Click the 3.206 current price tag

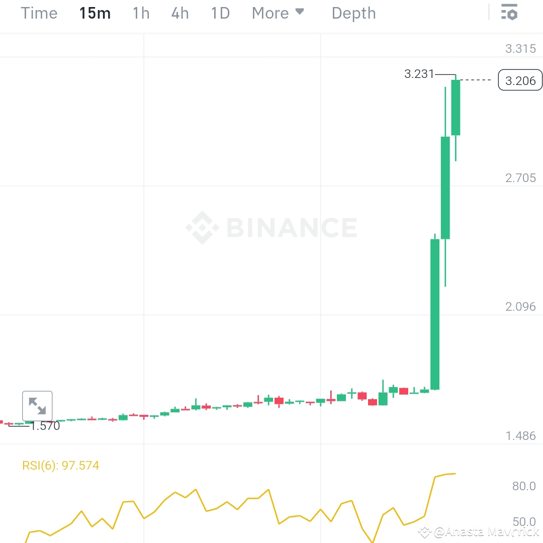520,80
